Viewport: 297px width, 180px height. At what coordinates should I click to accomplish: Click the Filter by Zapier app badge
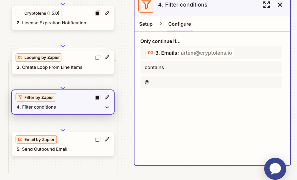click(36, 97)
